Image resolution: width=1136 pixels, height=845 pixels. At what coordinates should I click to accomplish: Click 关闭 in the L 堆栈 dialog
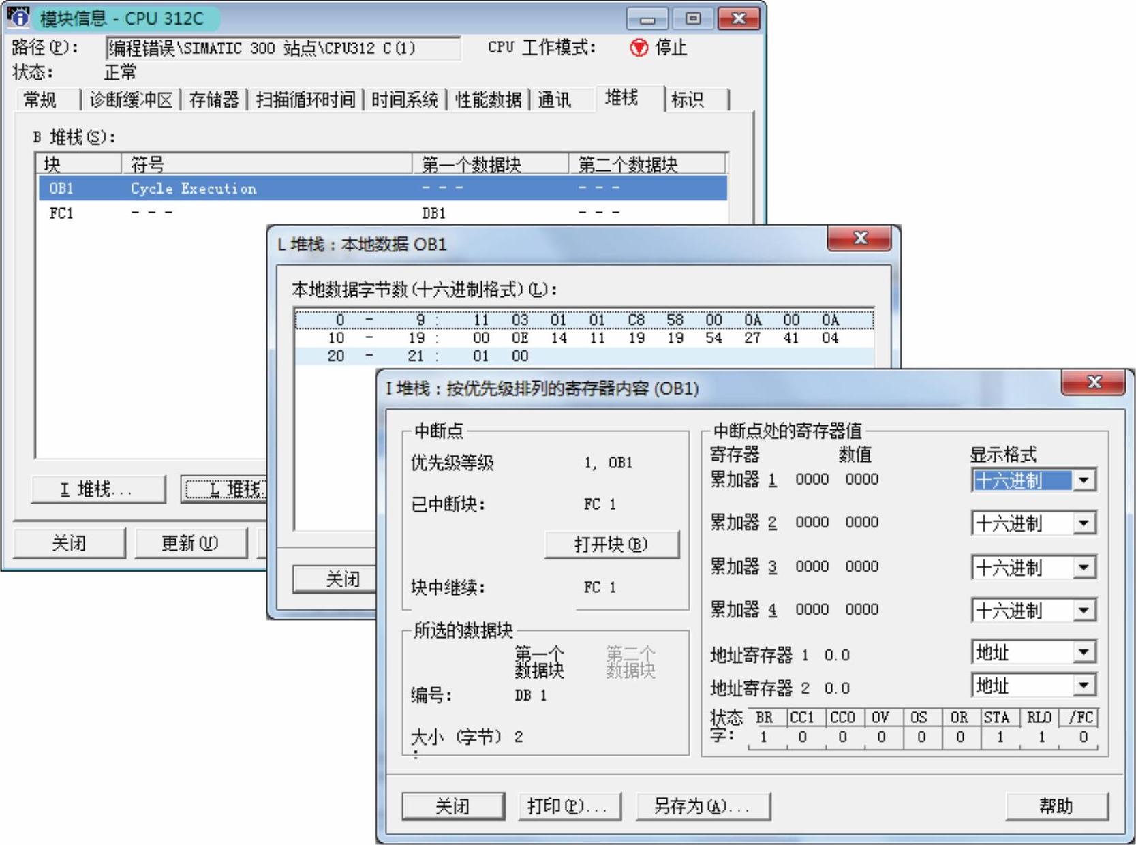point(335,580)
